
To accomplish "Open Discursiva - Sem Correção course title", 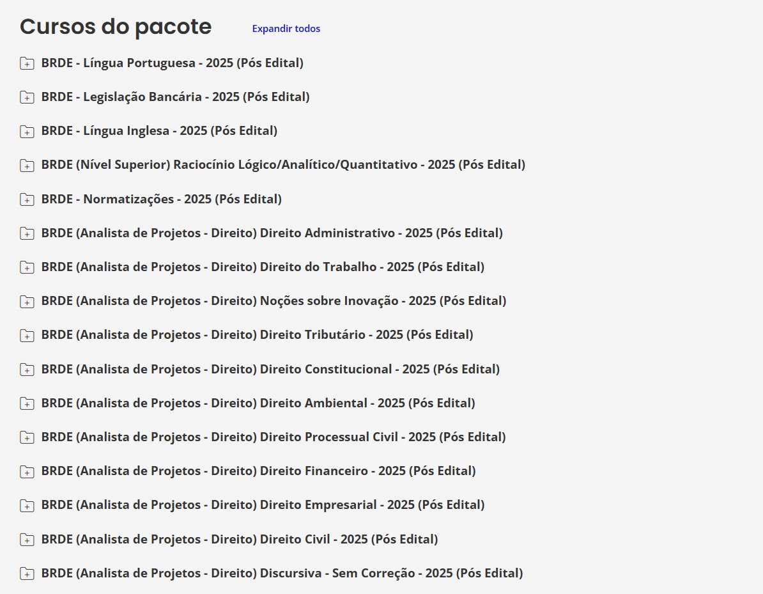I will pyautogui.click(x=282, y=573).
